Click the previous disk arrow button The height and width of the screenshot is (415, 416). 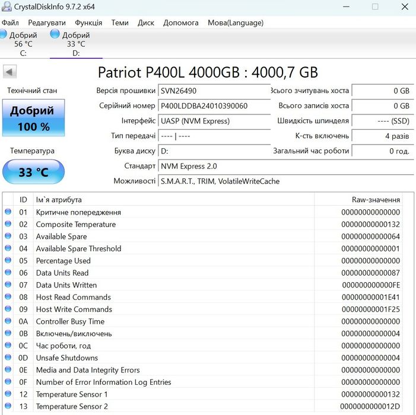coord(10,72)
